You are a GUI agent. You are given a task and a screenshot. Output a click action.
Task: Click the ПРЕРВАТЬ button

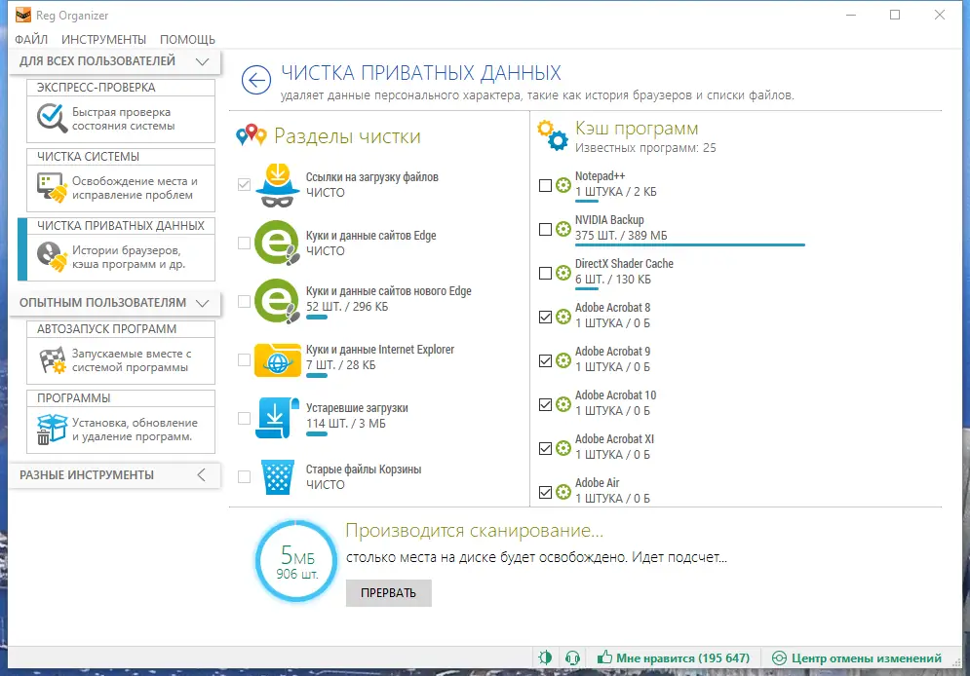(x=389, y=592)
